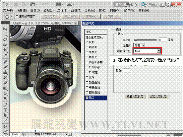Viewport: 183px width, 137px height.
Task: Select the Horizontal Type tool
Action: pos(5,110)
